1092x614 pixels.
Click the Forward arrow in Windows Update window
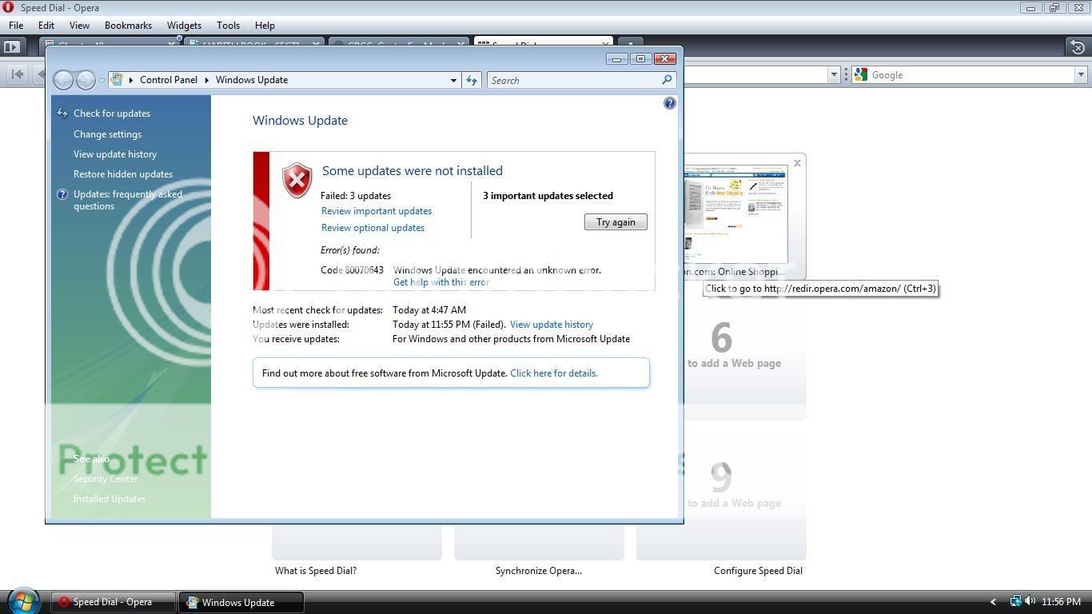tap(86, 80)
